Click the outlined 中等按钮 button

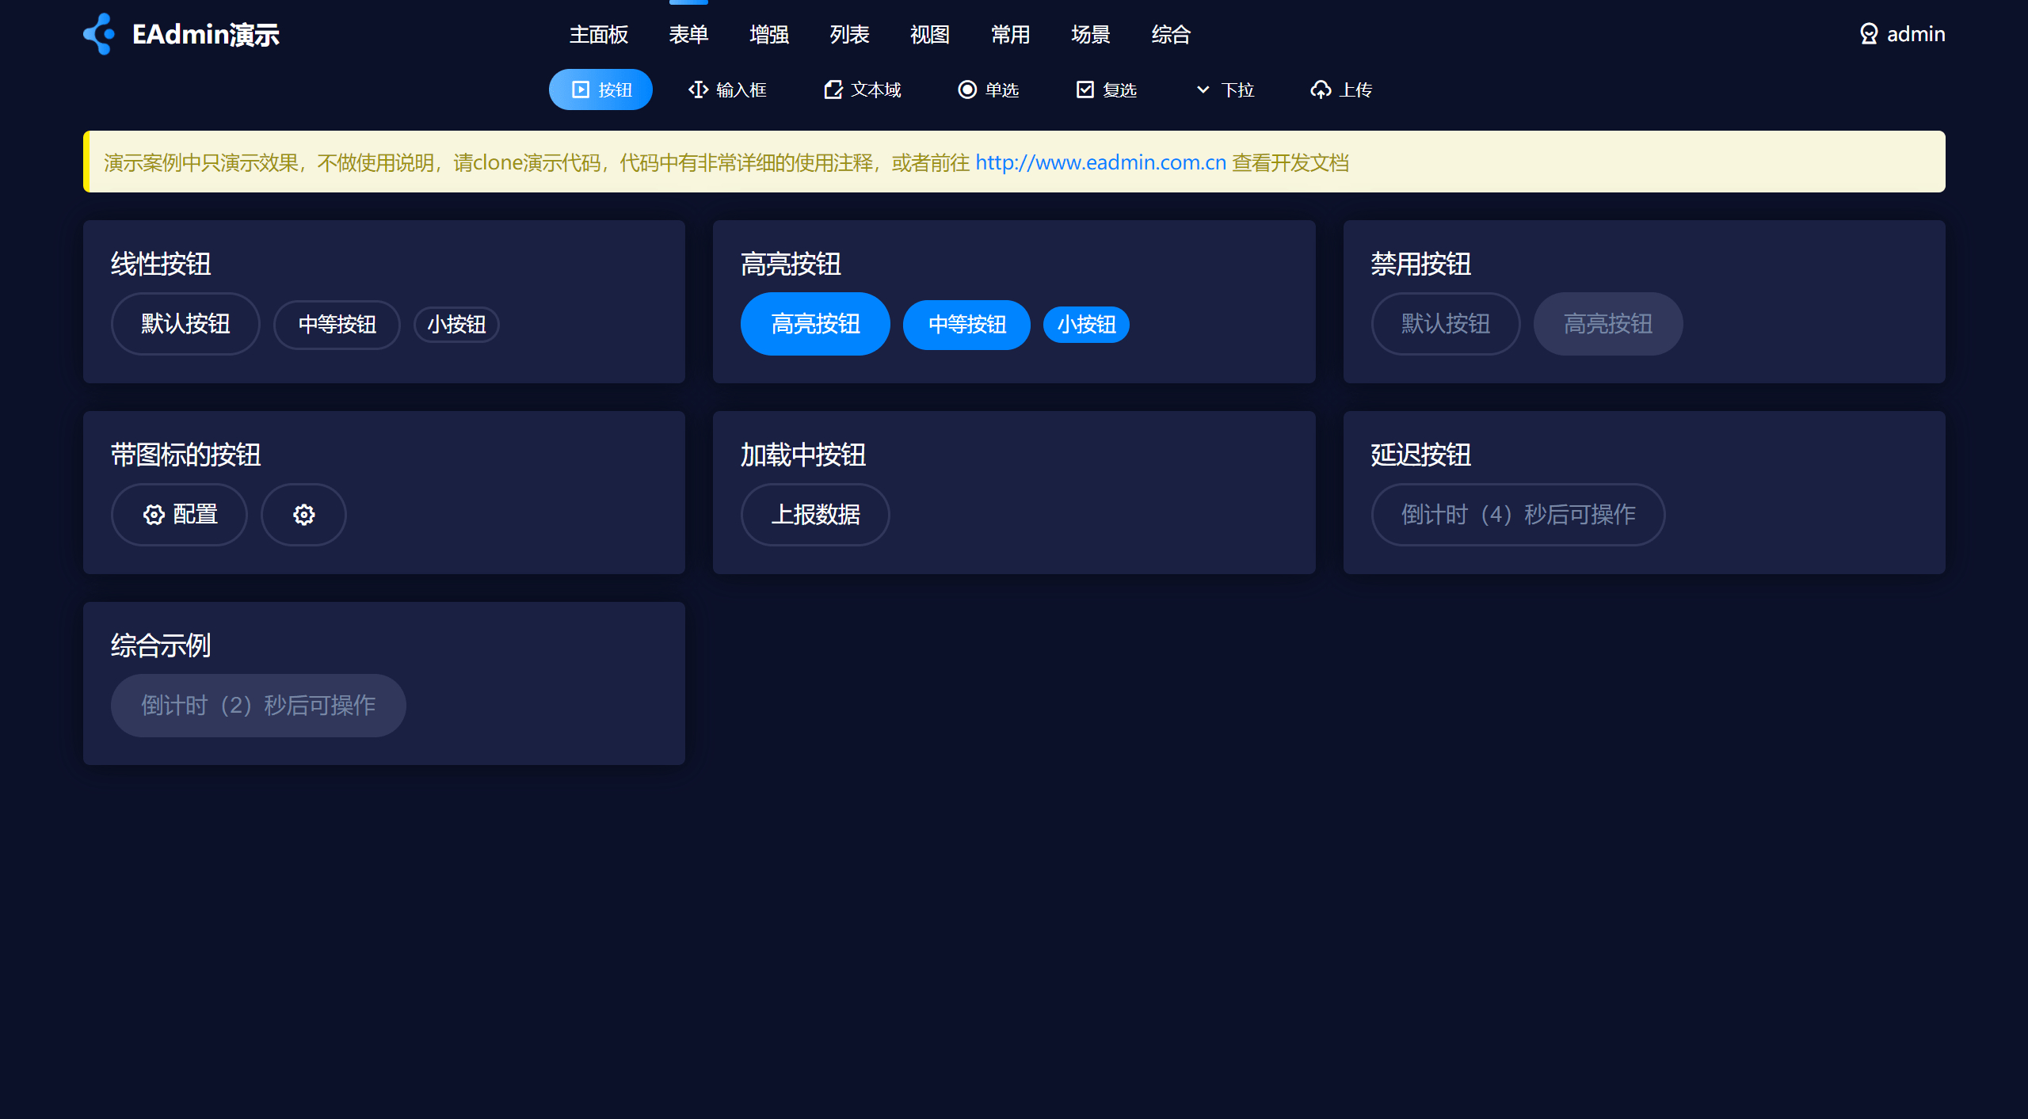pyautogui.click(x=337, y=325)
